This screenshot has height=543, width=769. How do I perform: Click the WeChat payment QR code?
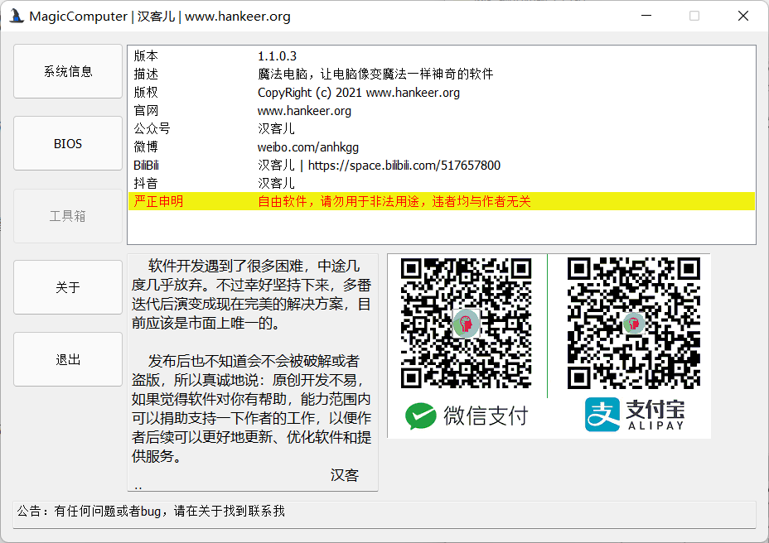(x=466, y=323)
